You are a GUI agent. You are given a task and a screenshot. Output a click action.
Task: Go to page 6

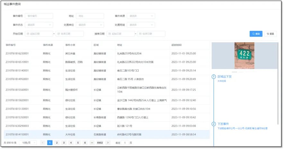85,143
